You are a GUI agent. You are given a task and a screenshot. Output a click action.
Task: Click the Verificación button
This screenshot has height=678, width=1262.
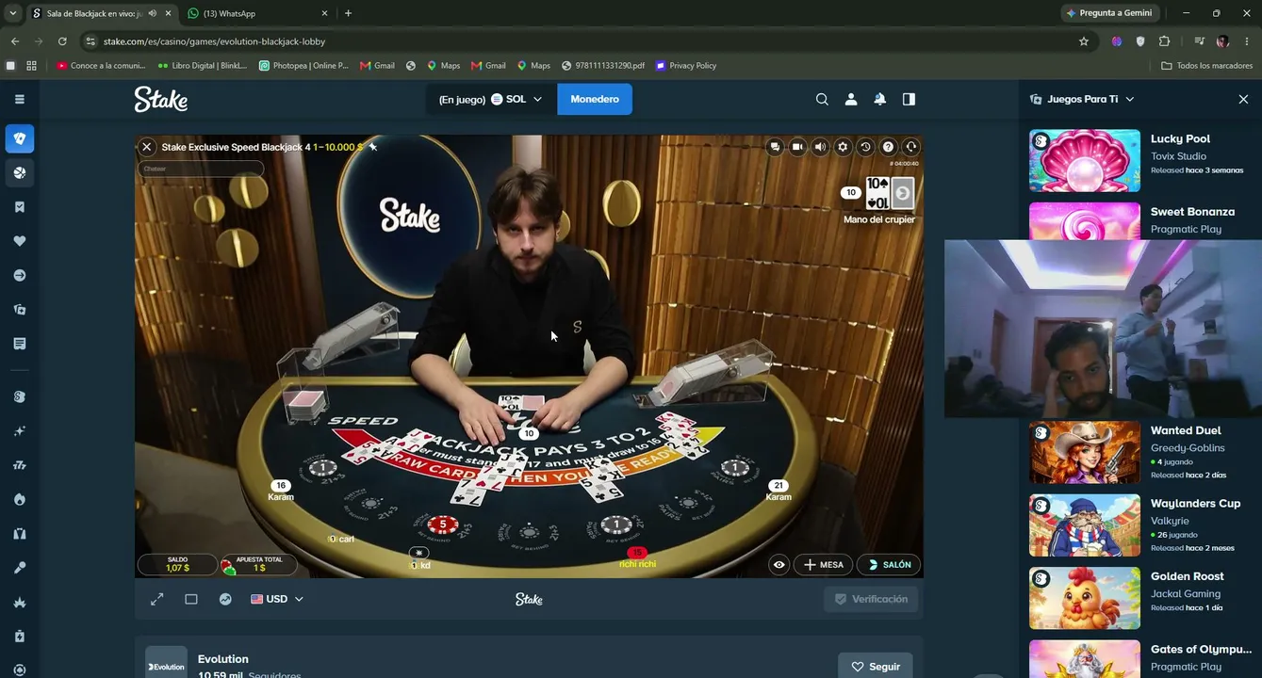coord(871,599)
